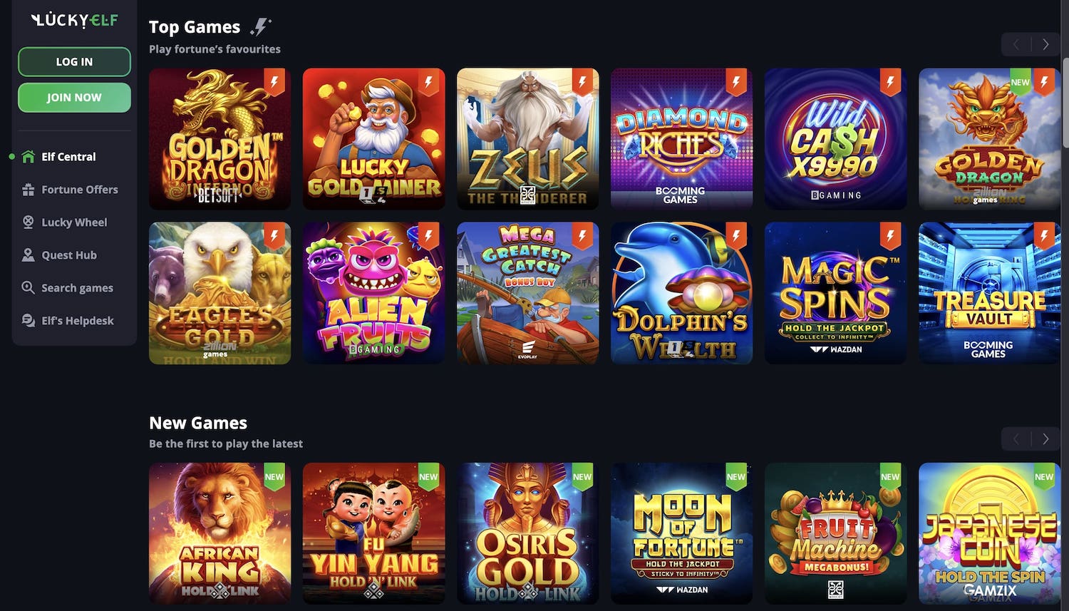Show next Top Games with right arrow

pos(1045,44)
